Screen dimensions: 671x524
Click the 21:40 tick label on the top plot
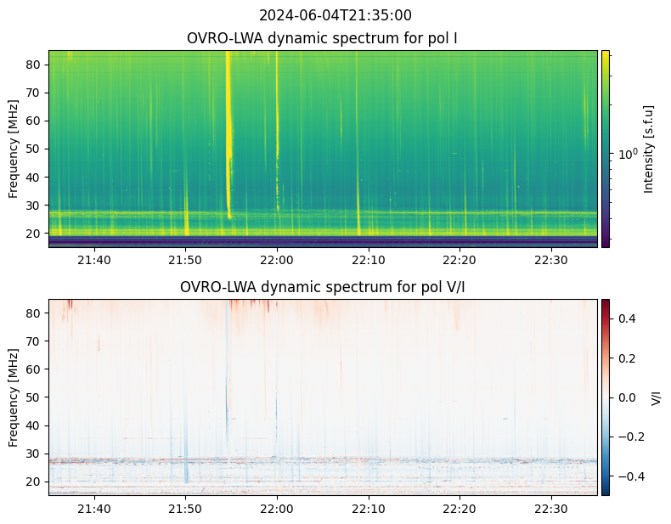pos(94,260)
